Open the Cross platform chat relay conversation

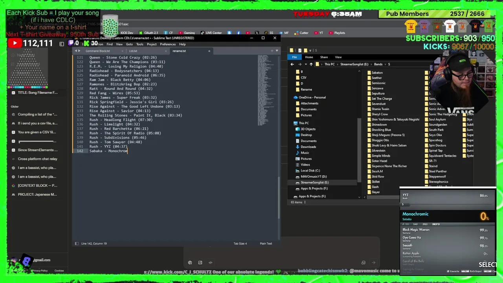(37, 159)
